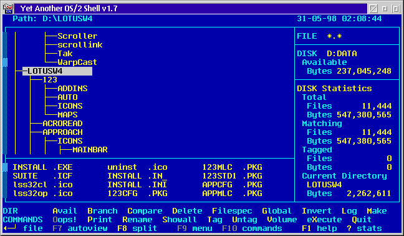The height and width of the screenshot is (236, 404).
Task: Select file APPMLC .PKG
Action: click(x=232, y=194)
